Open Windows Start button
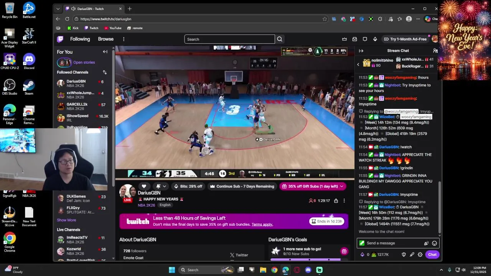 tap(172, 270)
